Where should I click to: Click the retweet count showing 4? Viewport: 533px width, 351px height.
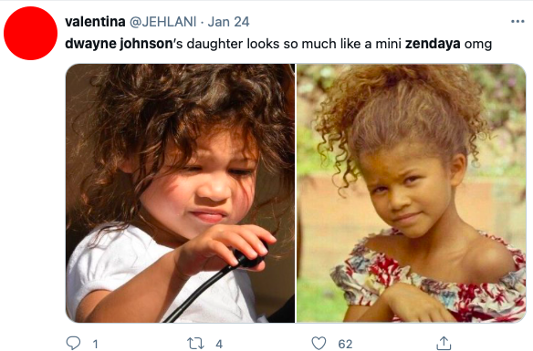tap(219, 344)
